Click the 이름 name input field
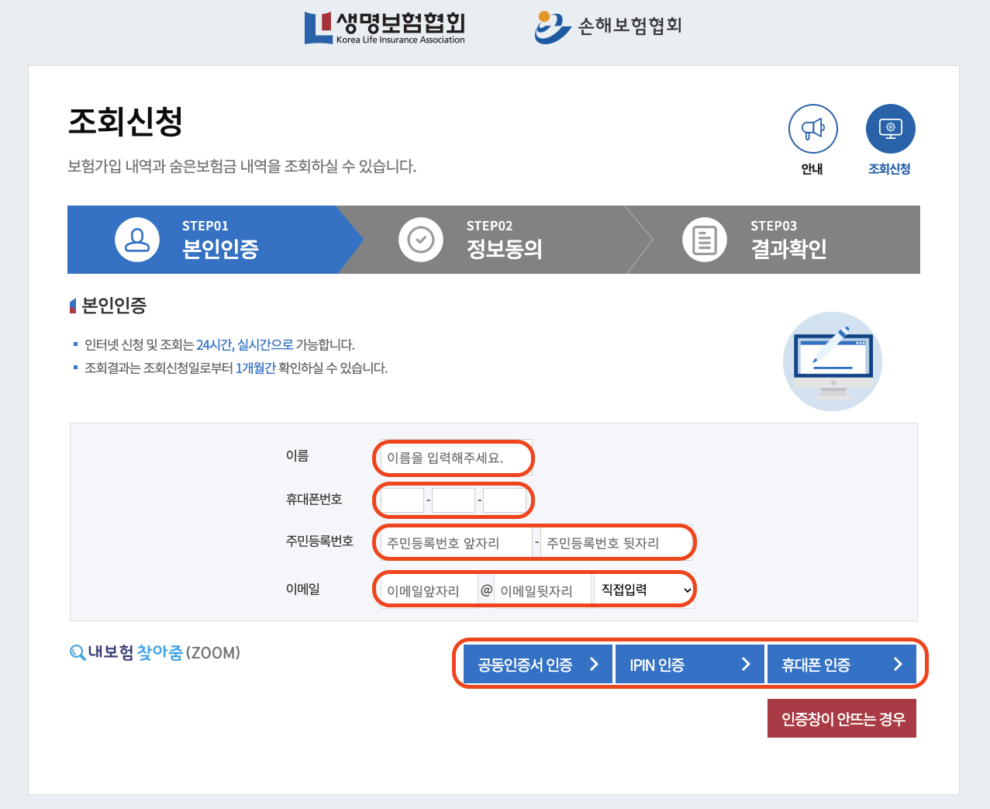The height and width of the screenshot is (809, 990). click(x=453, y=458)
